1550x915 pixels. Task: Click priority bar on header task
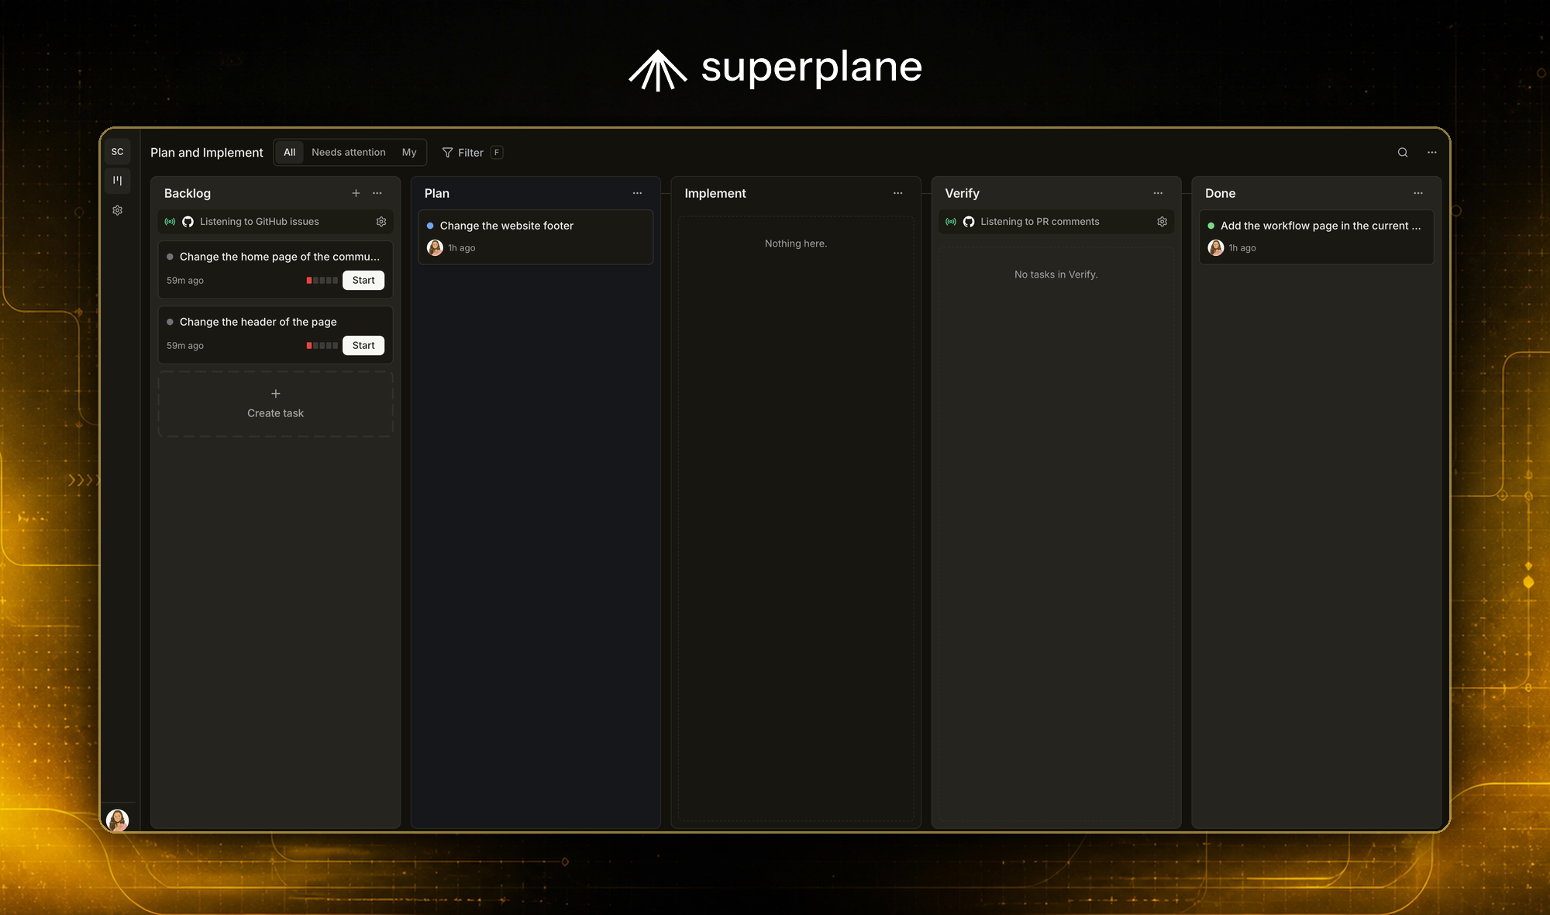click(322, 346)
